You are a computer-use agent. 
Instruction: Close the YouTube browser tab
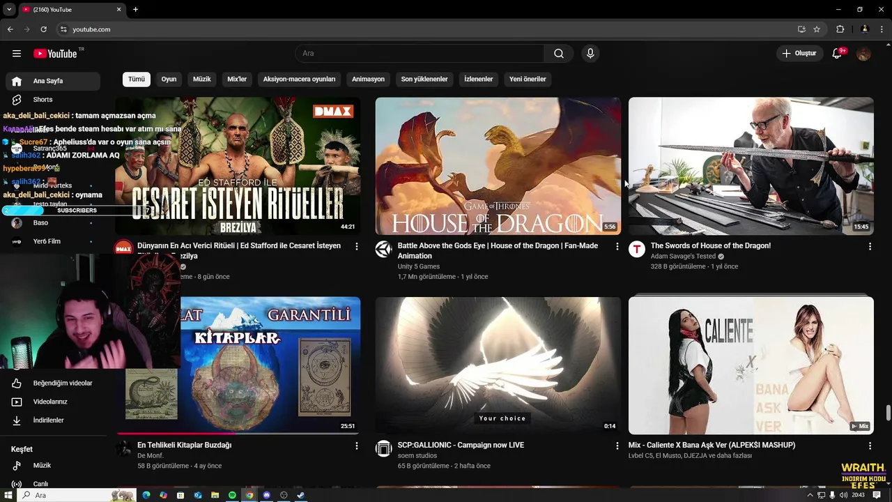coord(118,10)
